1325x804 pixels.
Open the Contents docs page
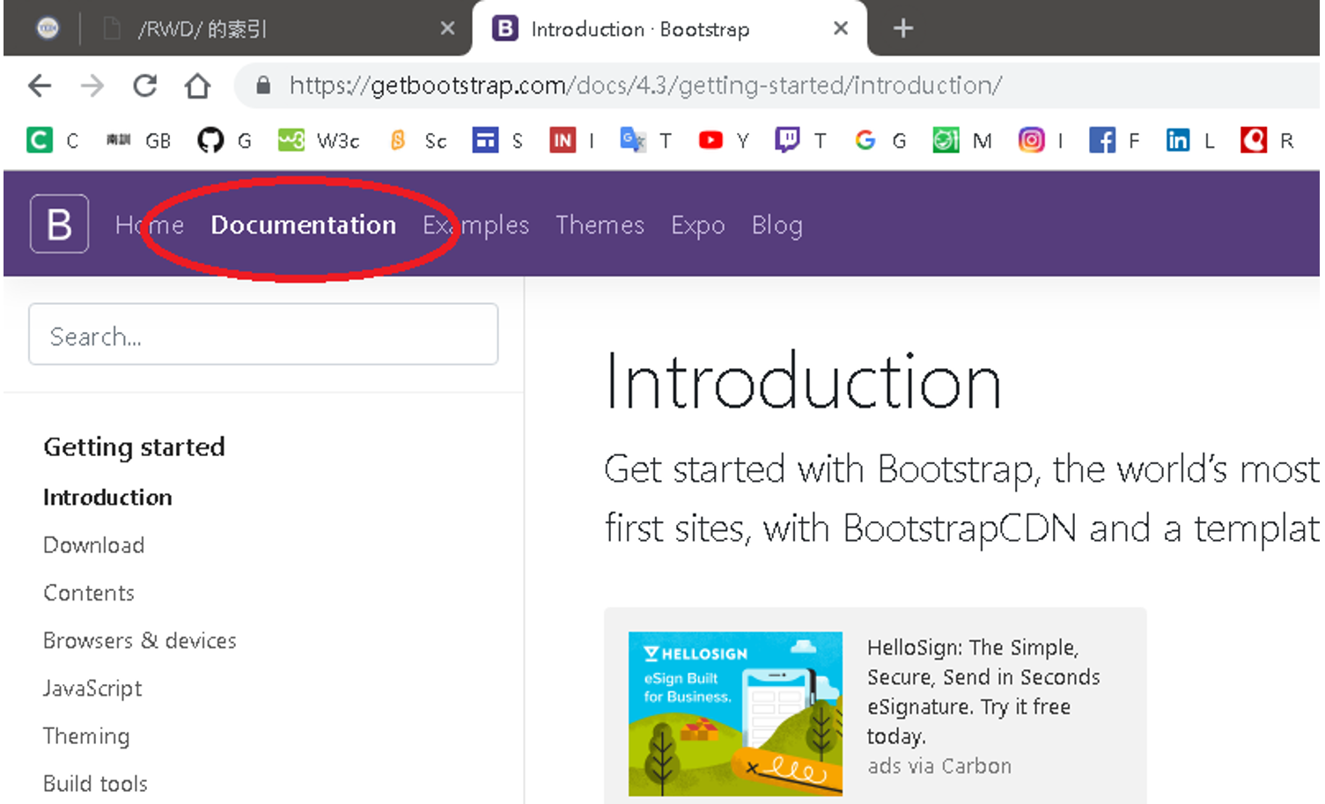[89, 593]
